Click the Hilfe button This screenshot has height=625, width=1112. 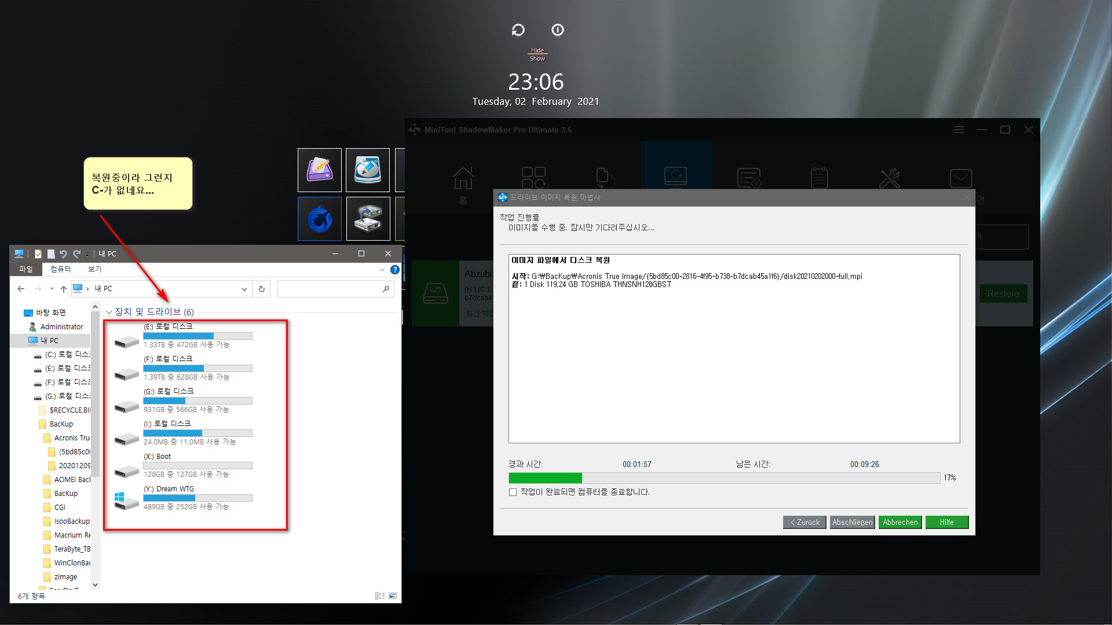click(947, 522)
